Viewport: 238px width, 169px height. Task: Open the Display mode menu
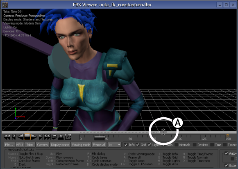click(x=60, y=145)
